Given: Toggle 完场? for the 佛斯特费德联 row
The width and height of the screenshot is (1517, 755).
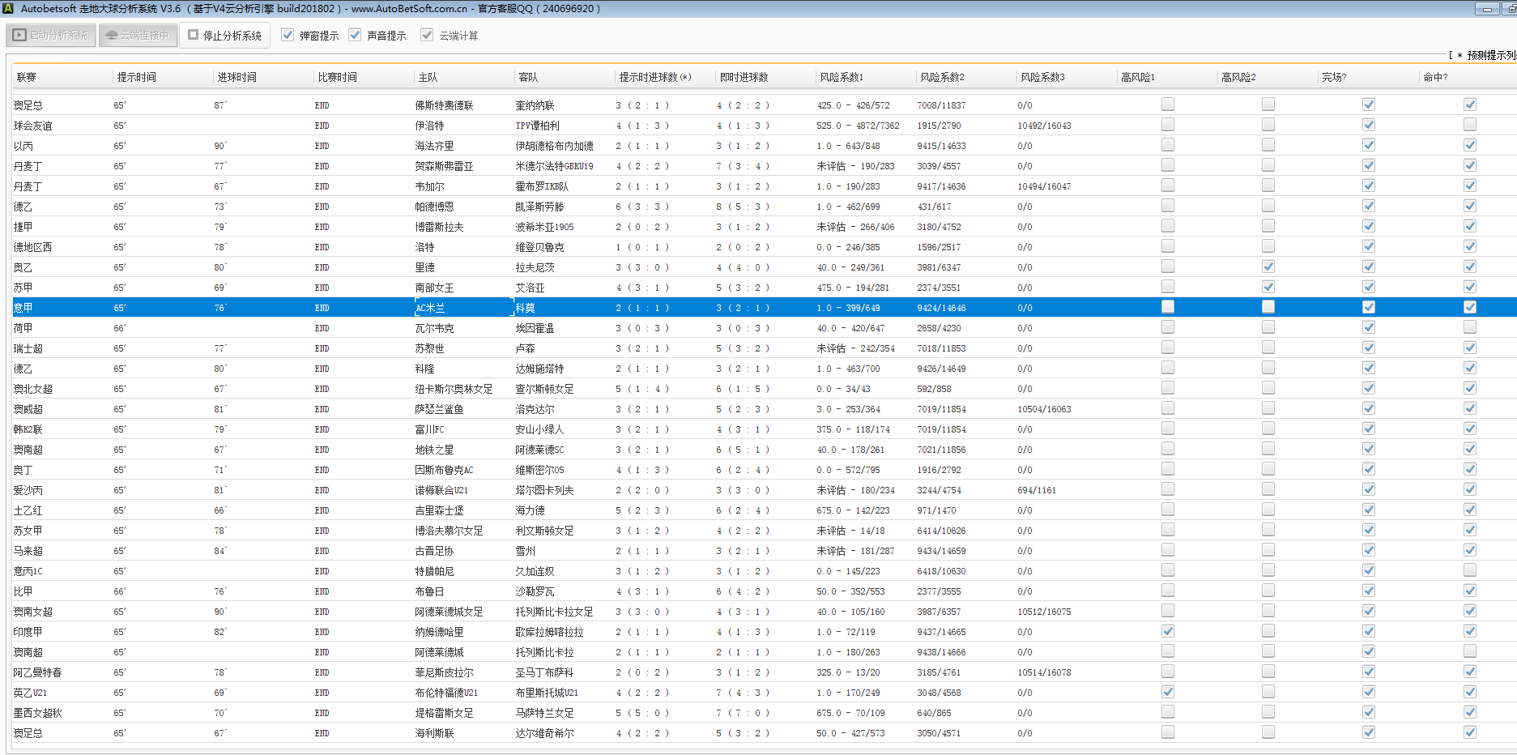Looking at the screenshot, I should point(1368,105).
